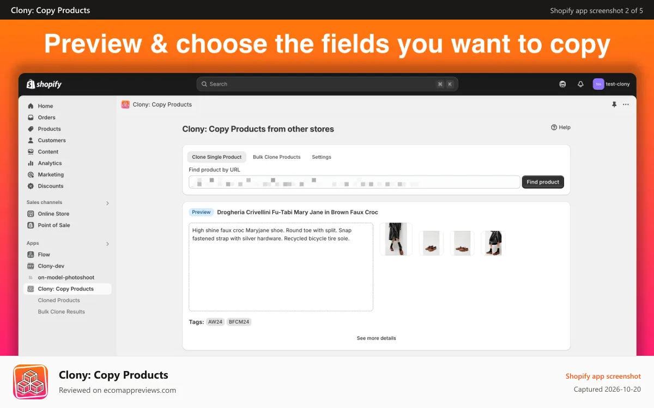This screenshot has height=408, width=654.
Task: Open the notifications bell
Action: click(x=580, y=84)
